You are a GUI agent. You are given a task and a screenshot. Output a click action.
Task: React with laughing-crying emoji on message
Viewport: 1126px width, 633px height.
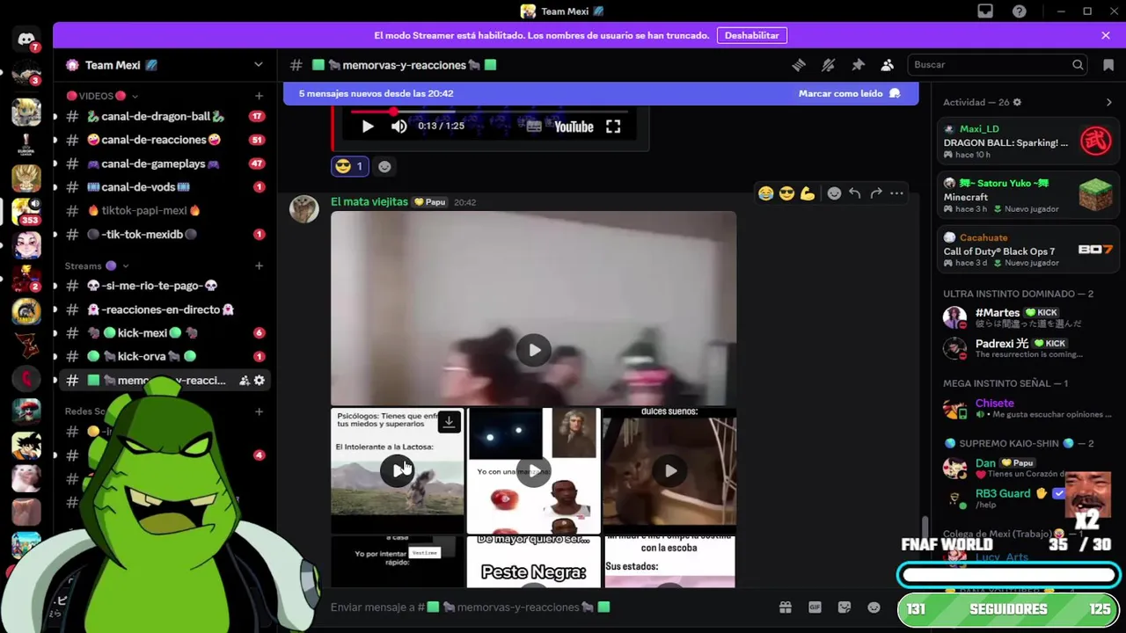point(765,193)
